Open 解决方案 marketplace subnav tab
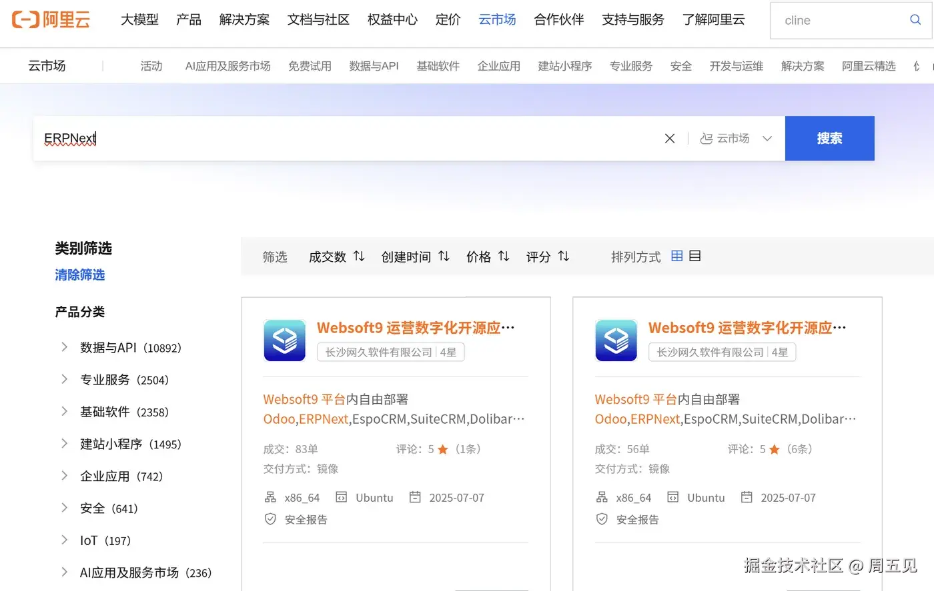This screenshot has height=591, width=934. 803,66
